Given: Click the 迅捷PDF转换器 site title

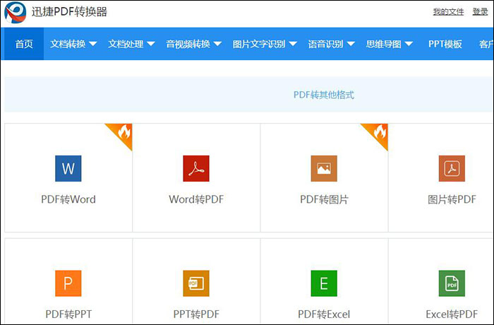Looking at the screenshot, I should coord(69,12).
